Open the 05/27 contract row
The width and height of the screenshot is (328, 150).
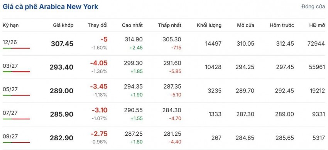click(164, 91)
